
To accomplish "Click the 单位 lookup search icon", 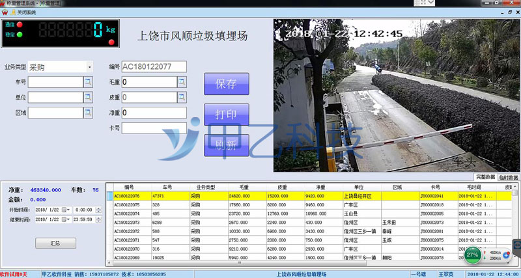I will (88, 97).
